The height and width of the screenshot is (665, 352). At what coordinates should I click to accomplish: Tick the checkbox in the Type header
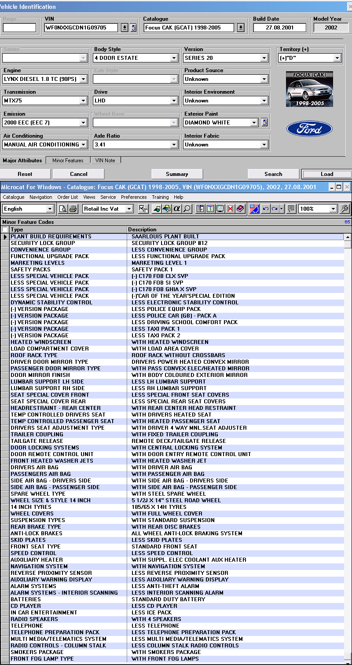[5, 230]
